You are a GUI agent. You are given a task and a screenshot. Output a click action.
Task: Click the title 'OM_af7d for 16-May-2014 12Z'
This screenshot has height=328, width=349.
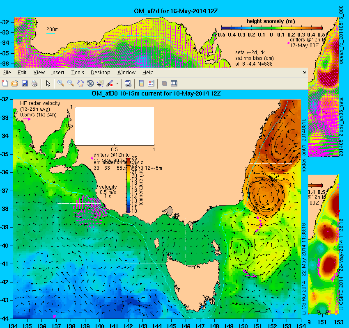coord(176,11)
